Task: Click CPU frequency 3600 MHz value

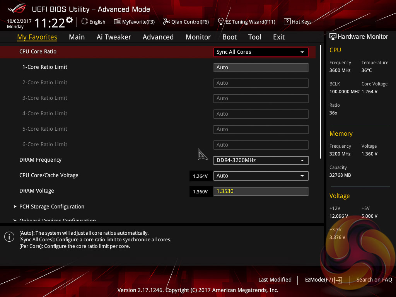Action: coord(340,70)
